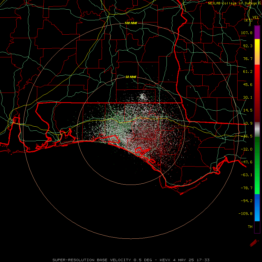This screenshot has width=262, height=262.
Task: Click the Super-Resolution Base Velocity caption
Action: [x=131, y=260]
